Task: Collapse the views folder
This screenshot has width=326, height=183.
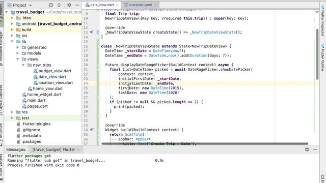Action: tap(18, 59)
